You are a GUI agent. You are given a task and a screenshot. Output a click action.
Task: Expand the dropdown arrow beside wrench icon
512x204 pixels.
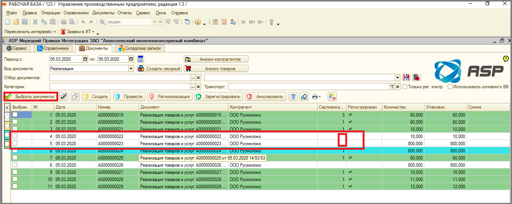pos(278,24)
